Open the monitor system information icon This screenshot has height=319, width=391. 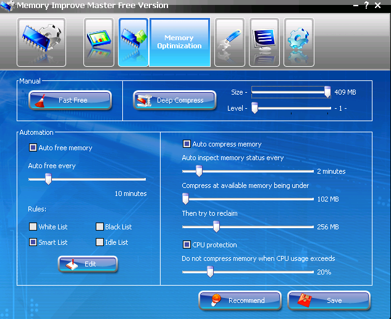tap(264, 42)
